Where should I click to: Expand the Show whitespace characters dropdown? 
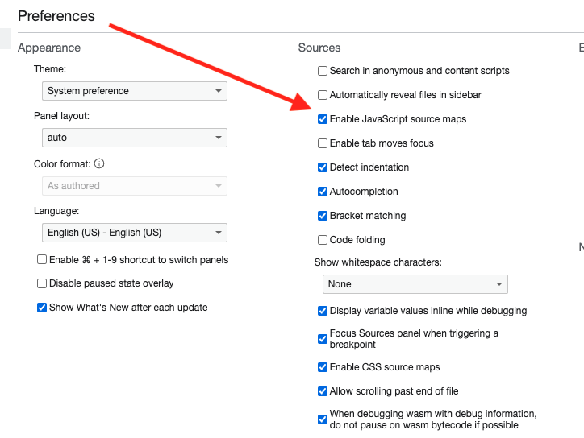point(415,284)
